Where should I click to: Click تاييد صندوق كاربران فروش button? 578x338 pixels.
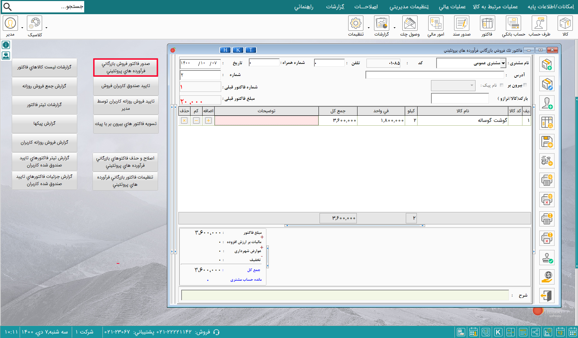pos(126,86)
